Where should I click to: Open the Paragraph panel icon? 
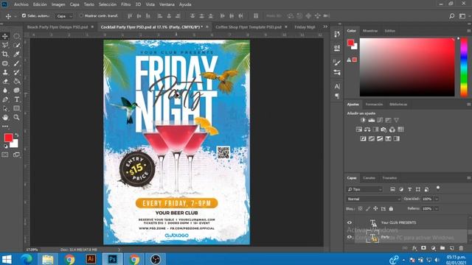pyautogui.click(x=337, y=96)
